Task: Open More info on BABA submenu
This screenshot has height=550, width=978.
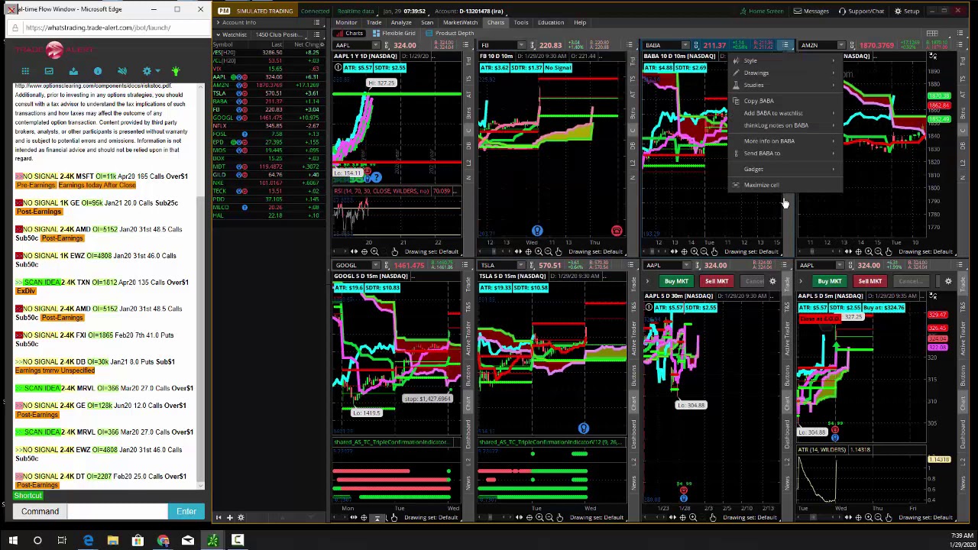Action: pyautogui.click(x=784, y=141)
